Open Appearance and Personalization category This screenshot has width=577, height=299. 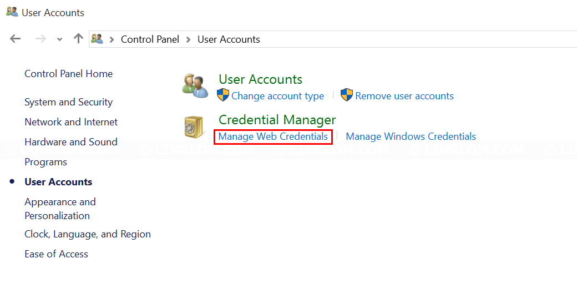click(60, 209)
